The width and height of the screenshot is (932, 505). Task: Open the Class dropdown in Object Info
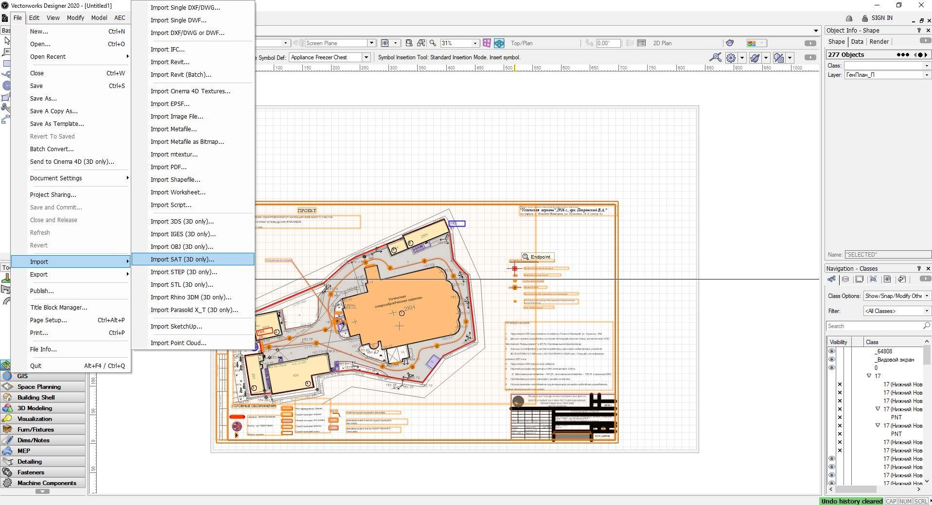[926, 66]
